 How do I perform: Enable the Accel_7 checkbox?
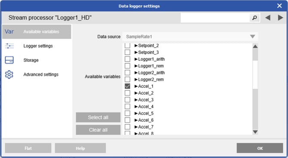point(127,127)
